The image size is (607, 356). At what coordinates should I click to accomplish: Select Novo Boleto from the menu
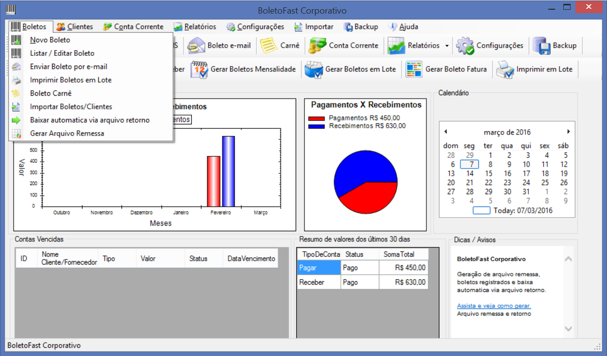pyautogui.click(x=50, y=40)
